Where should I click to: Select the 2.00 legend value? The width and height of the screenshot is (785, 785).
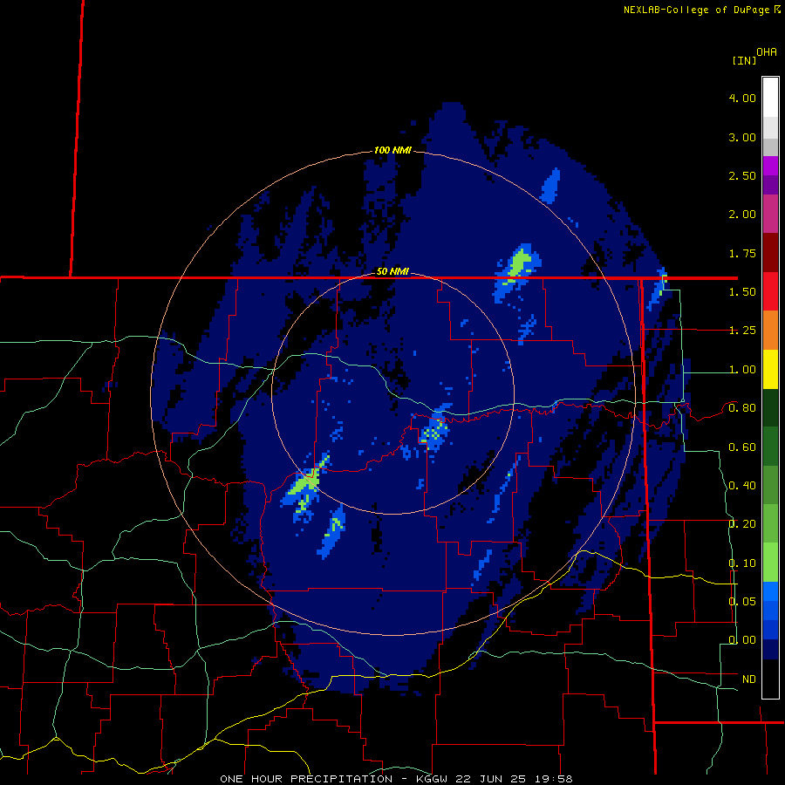pyautogui.click(x=742, y=215)
